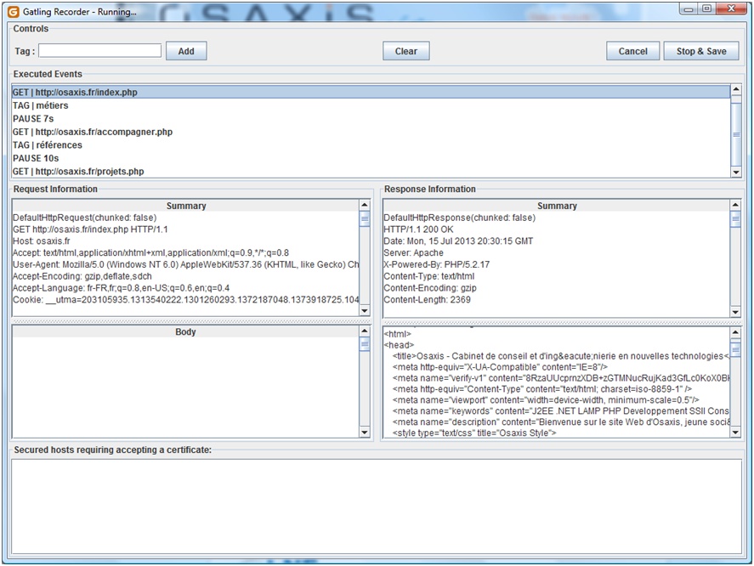Click the Stop & Save button
This screenshot has height=566, width=754.
[701, 51]
